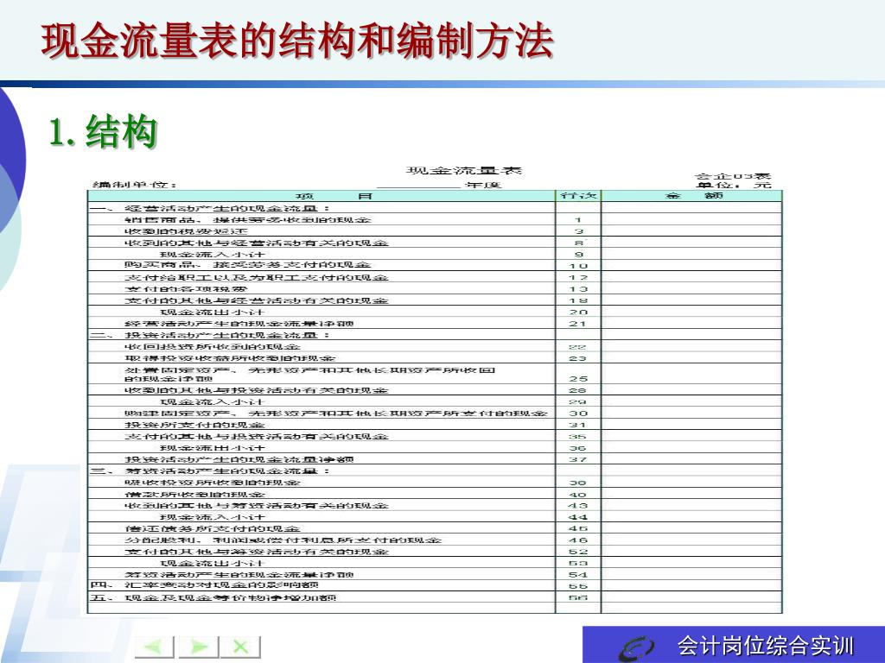Click the footer text 会计岗位综合实训

(x=766, y=646)
